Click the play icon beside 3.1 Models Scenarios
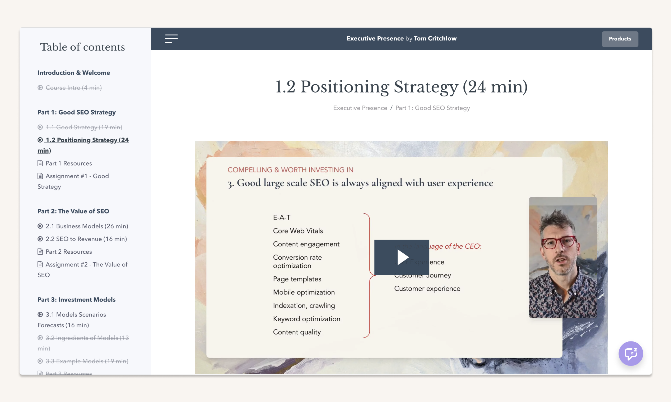The width and height of the screenshot is (671, 402). (40, 314)
